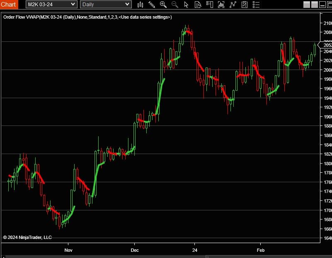The image size is (332, 258).
Task: Open the Daily interval dropdown
Action: [106, 5]
